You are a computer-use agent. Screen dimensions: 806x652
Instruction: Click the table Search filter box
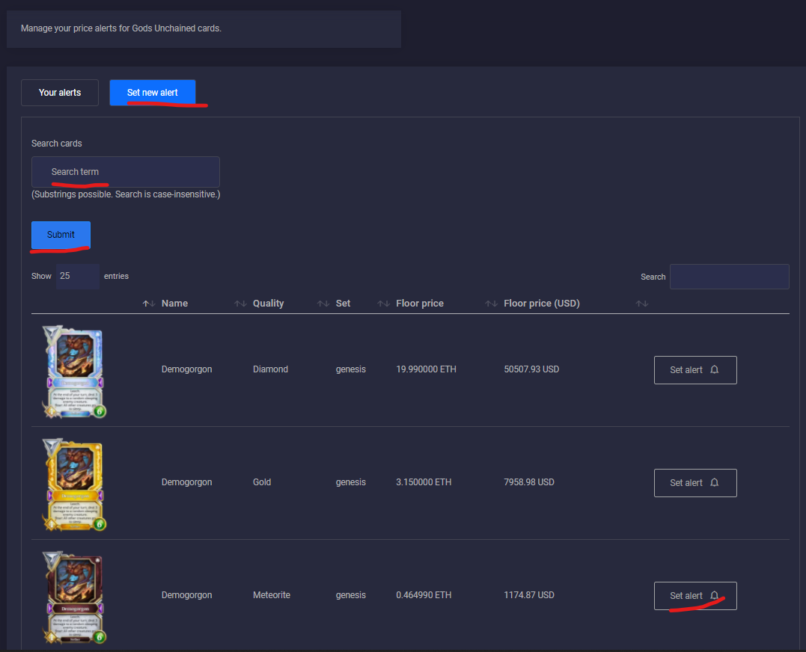click(729, 277)
